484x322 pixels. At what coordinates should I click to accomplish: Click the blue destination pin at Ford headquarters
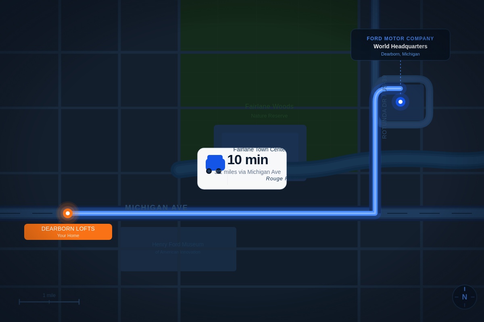pos(401,102)
